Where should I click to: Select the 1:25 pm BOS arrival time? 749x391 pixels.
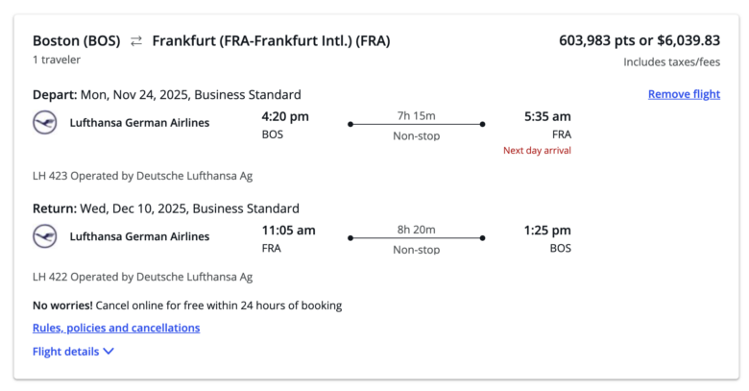[x=547, y=231]
